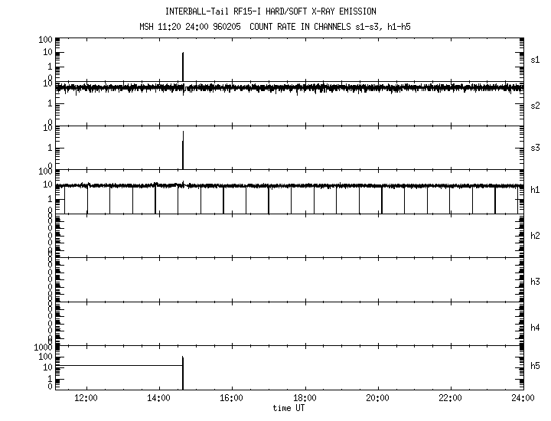
Task: Click the s1 channel label
Action: coord(535,59)
